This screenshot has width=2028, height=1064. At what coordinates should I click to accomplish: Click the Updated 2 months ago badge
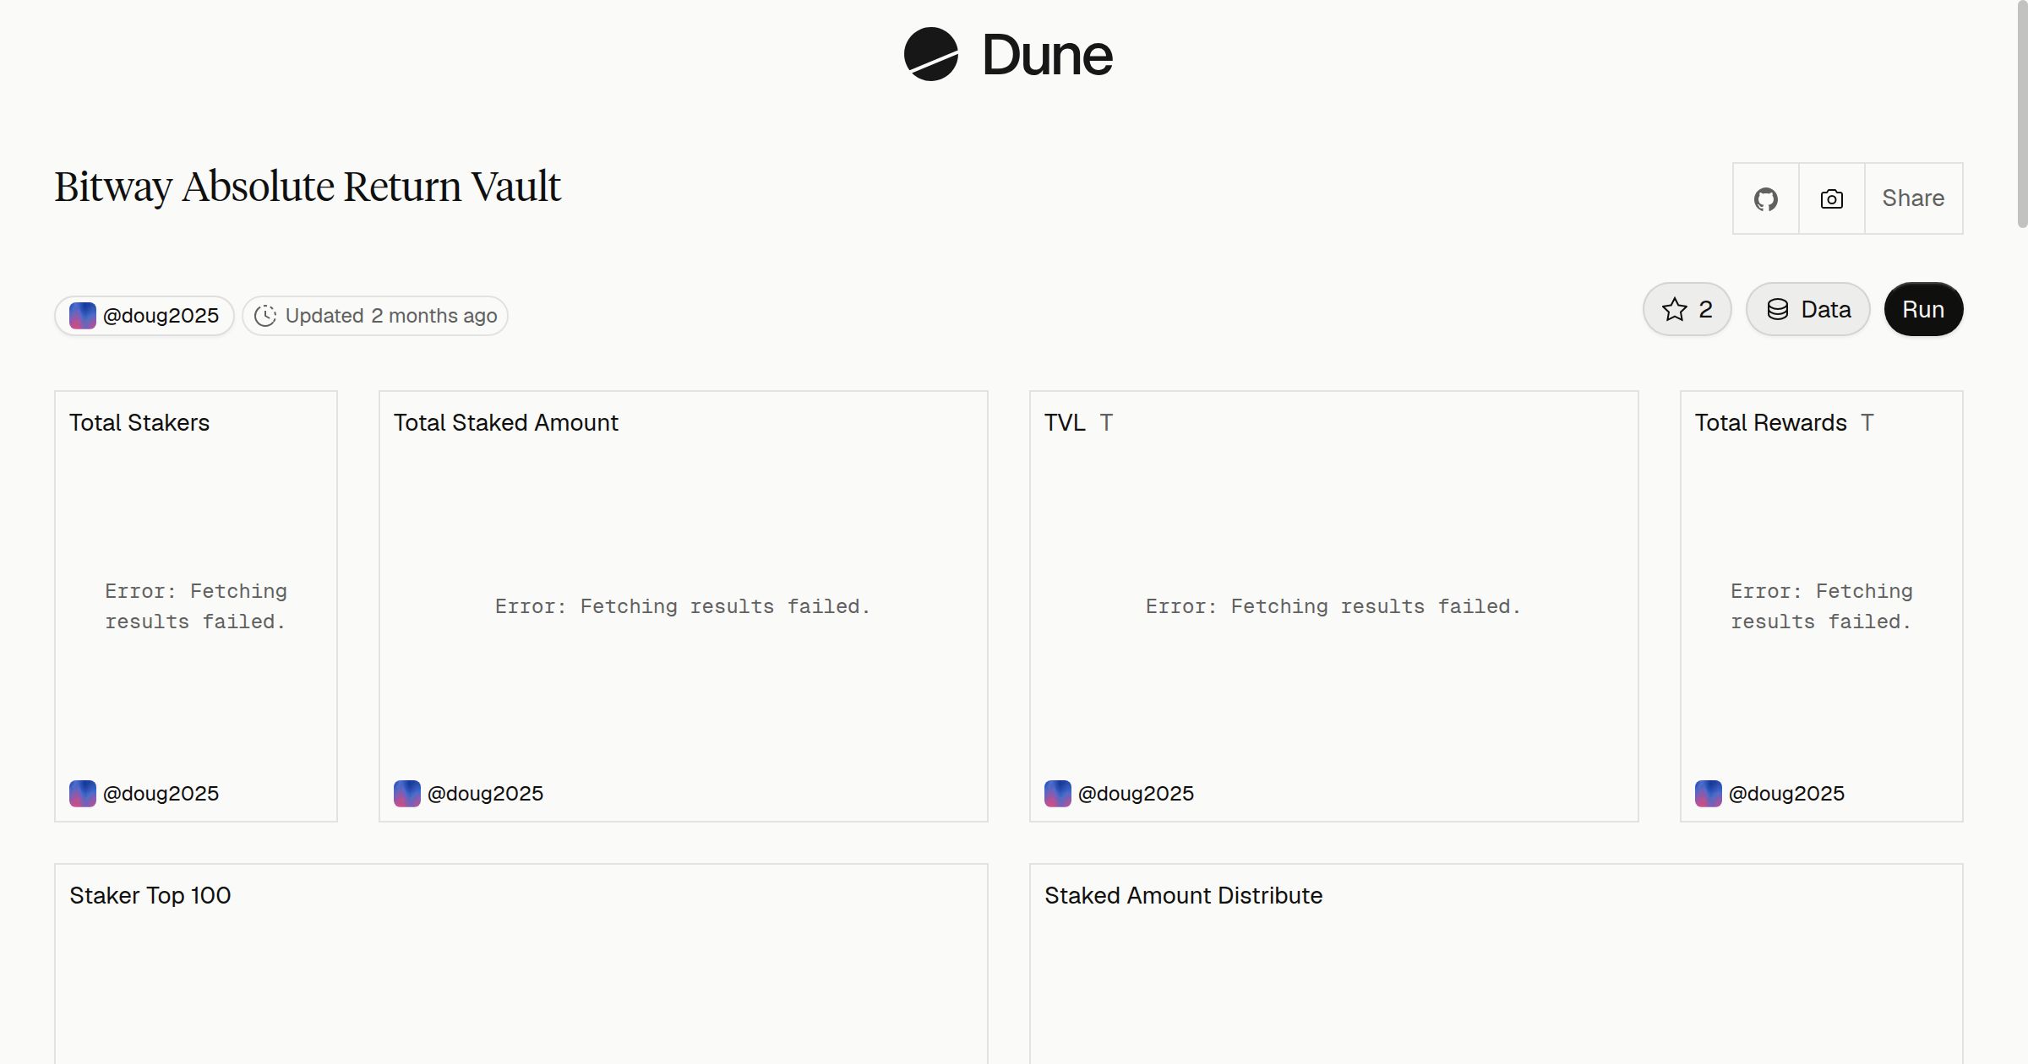375,316
